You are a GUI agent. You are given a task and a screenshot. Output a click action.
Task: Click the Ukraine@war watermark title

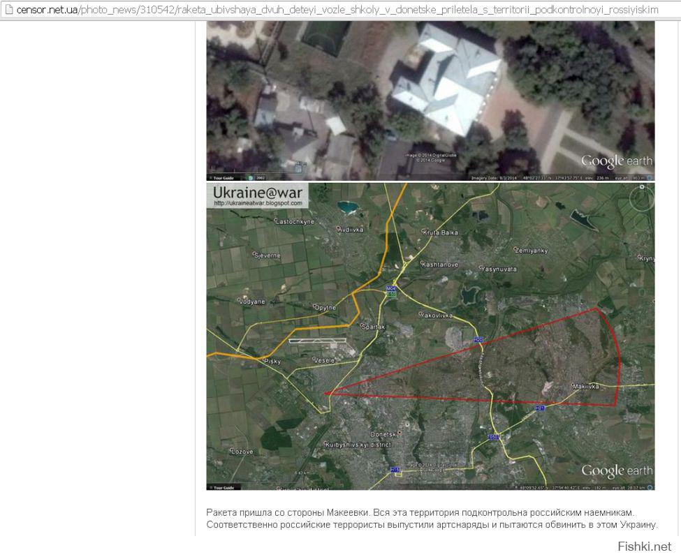pos(258,193)
